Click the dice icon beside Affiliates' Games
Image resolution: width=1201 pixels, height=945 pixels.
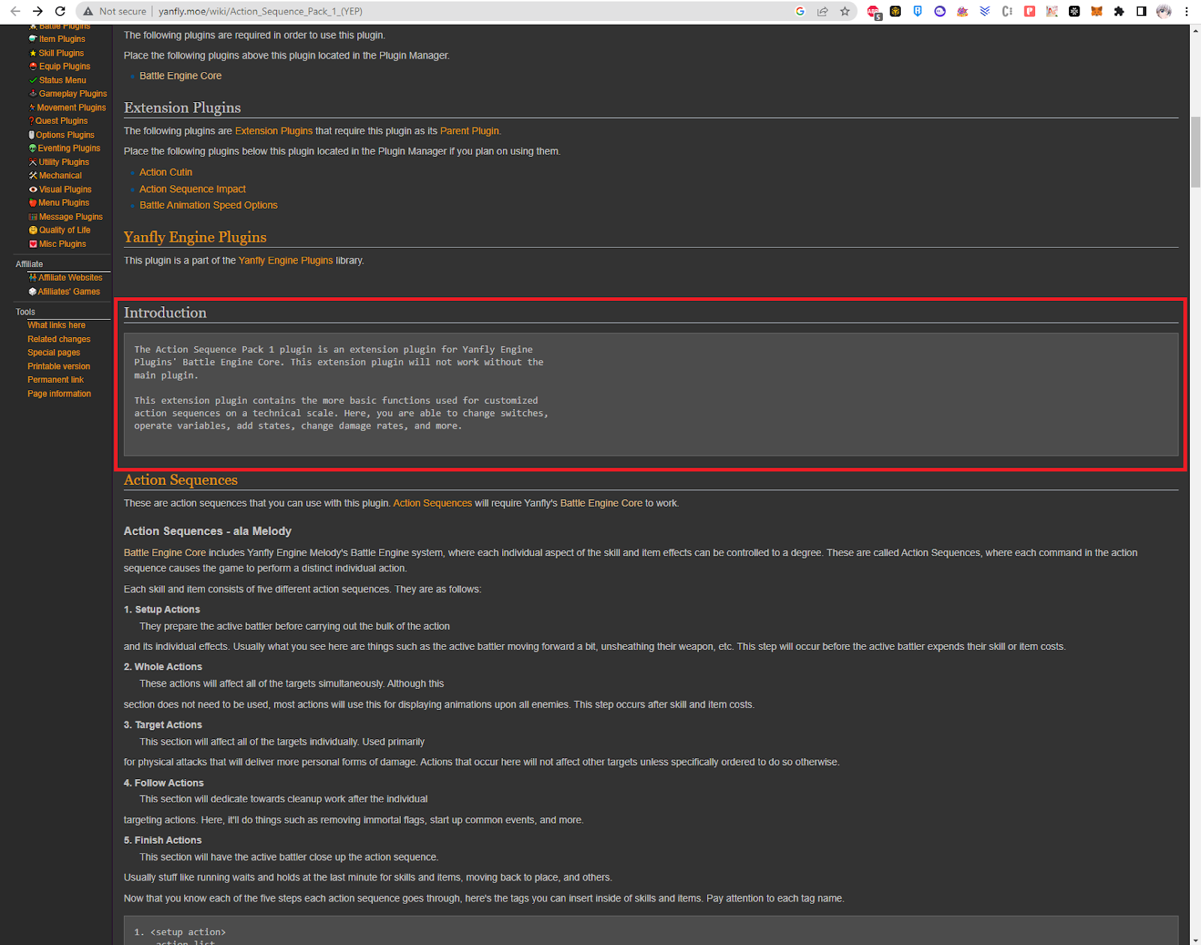tap(33, 292)
